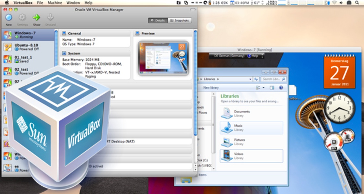Toggle the Explorer preview pane button
The image size is (364, 194).
272,88
